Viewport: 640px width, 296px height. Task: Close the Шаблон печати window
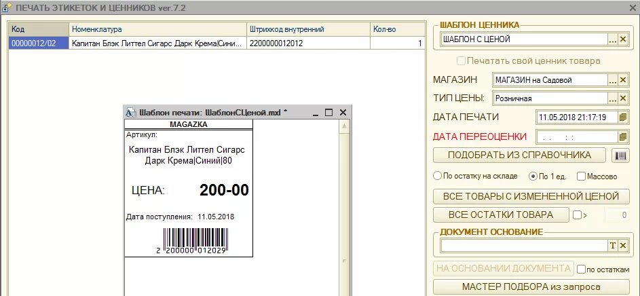point(343,113)
